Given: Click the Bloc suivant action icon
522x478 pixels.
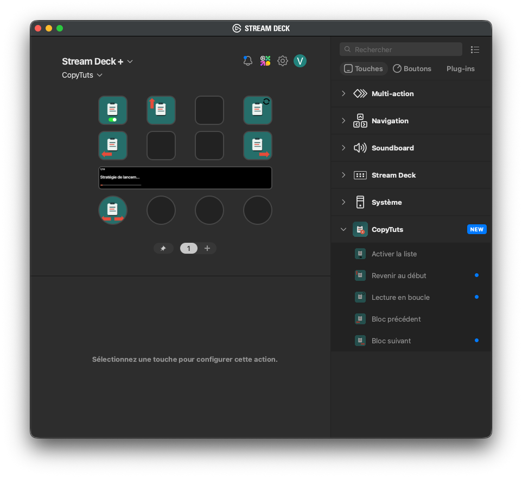Looking at the screenshot, I should point(360,341).
